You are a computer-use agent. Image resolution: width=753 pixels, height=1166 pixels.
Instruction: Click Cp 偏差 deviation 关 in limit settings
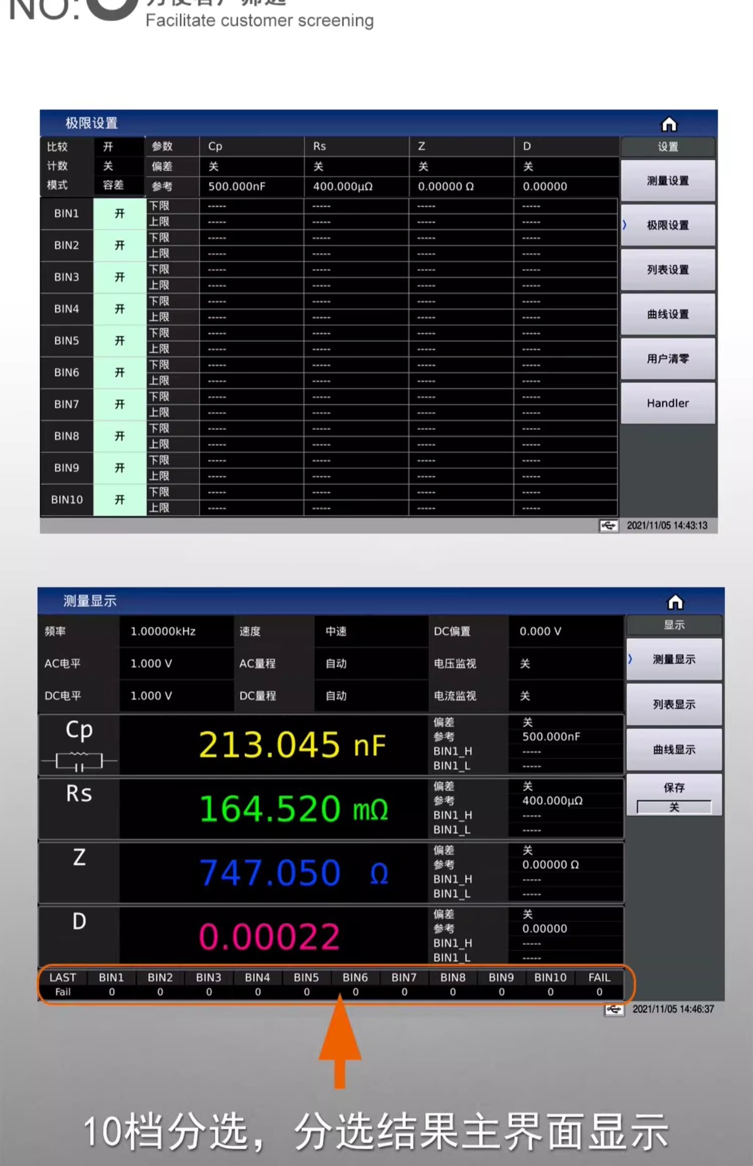251,166
